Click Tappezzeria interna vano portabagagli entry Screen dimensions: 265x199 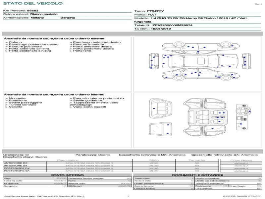coord(94,103)
